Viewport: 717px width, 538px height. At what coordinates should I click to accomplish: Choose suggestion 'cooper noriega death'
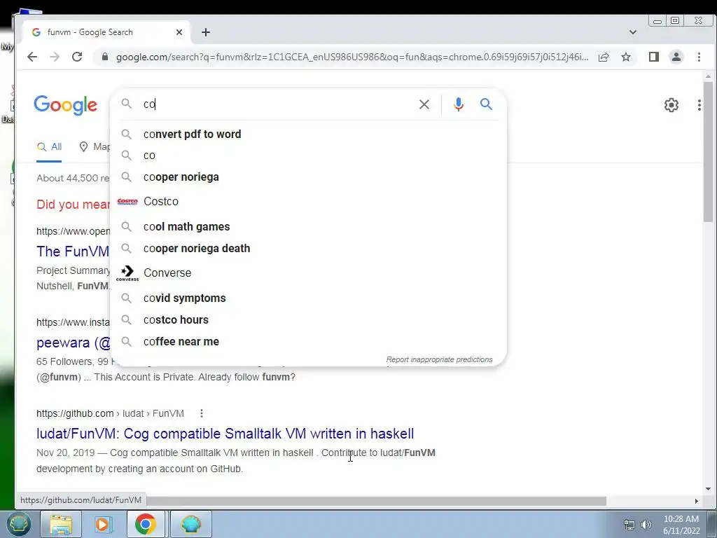tap(309, 249)
